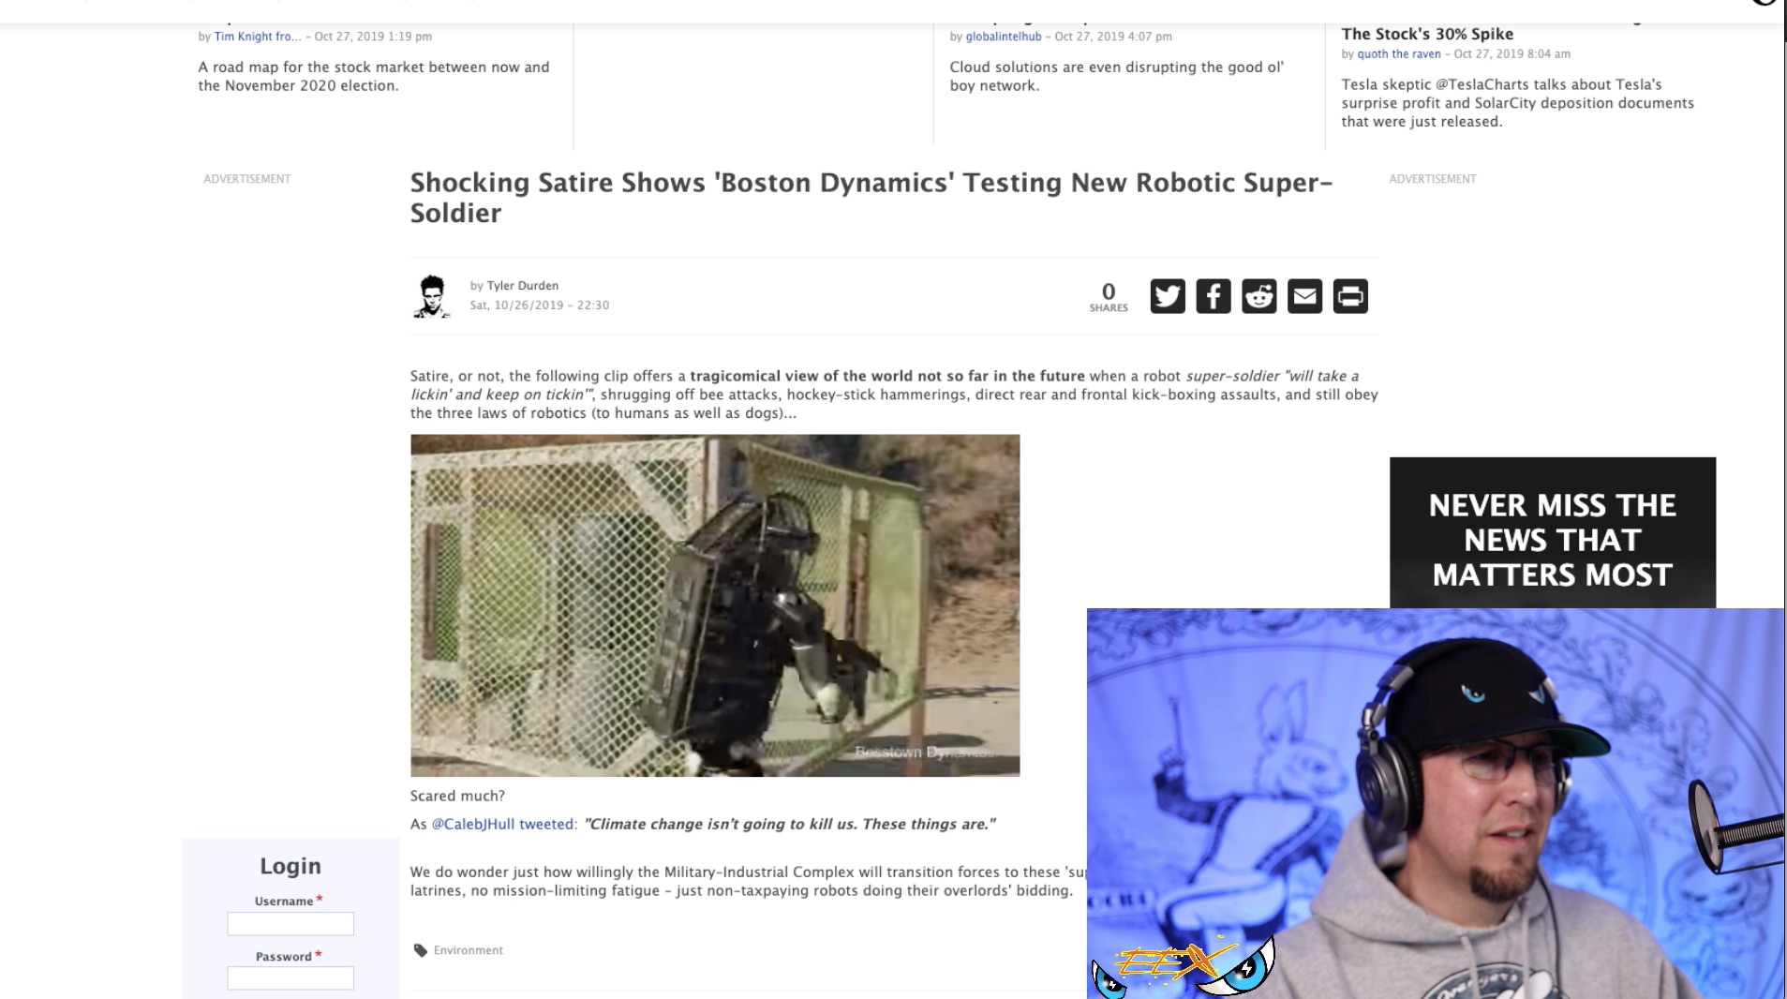Click the Environment tag icon

tap(421, 950)
